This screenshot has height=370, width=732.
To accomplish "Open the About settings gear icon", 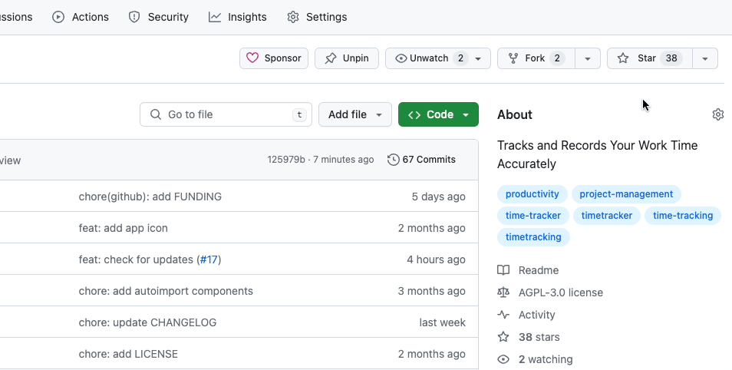I will pos(718,114).
